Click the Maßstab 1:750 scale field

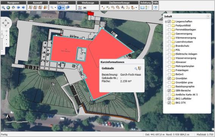(205, 134)
